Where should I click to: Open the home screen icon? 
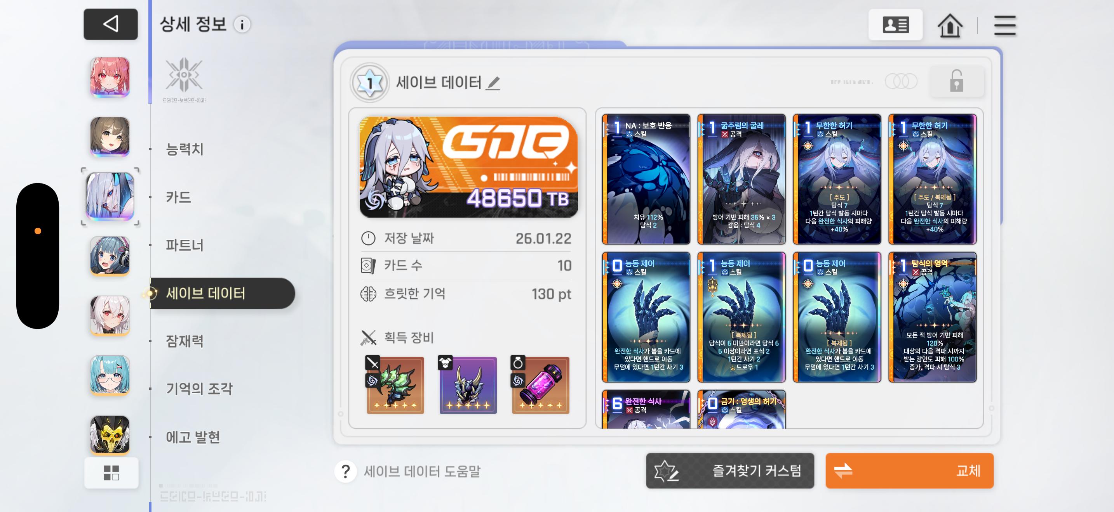coord(949,26)
